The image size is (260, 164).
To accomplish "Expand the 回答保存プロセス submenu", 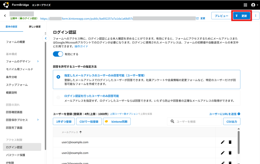I will tap(38, 120).
